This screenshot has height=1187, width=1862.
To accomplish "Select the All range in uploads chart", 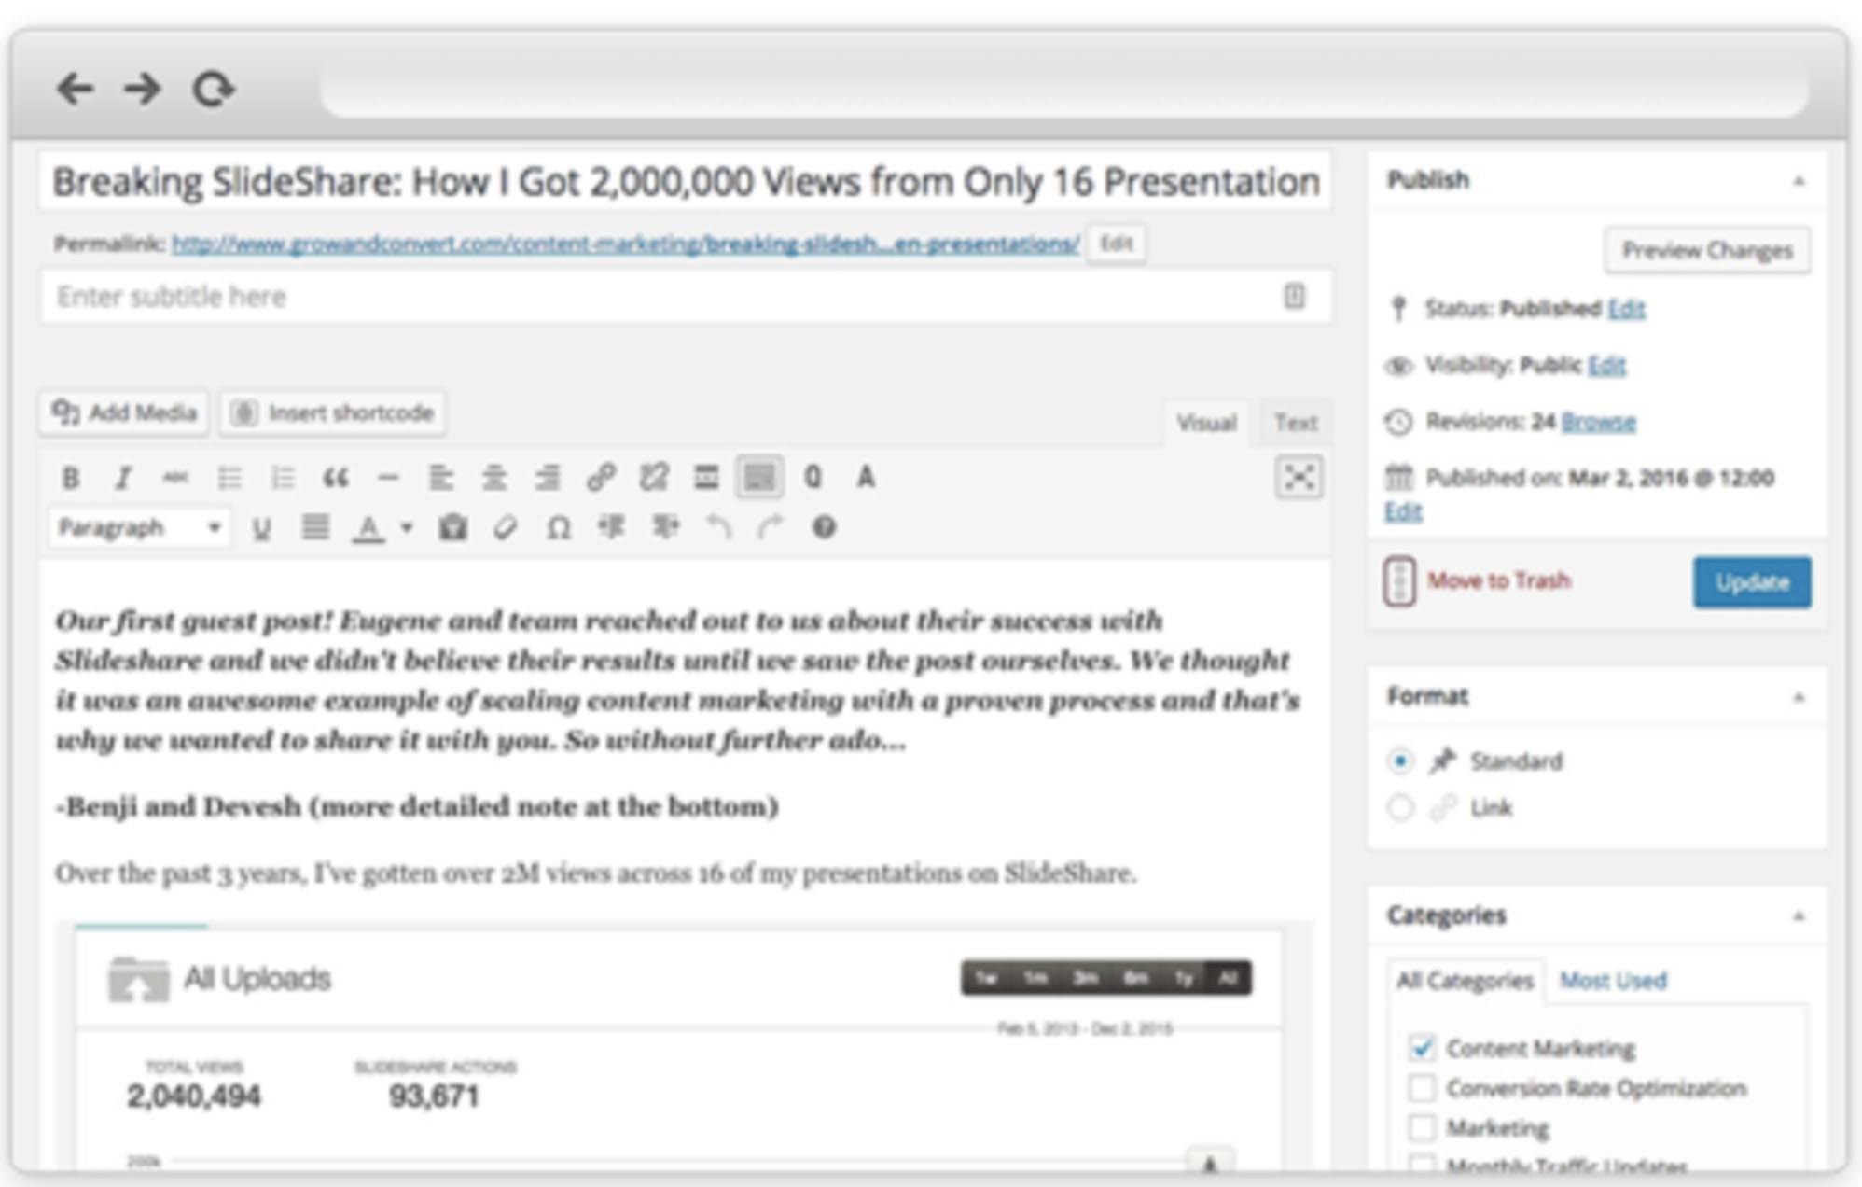I will 1228,978.
